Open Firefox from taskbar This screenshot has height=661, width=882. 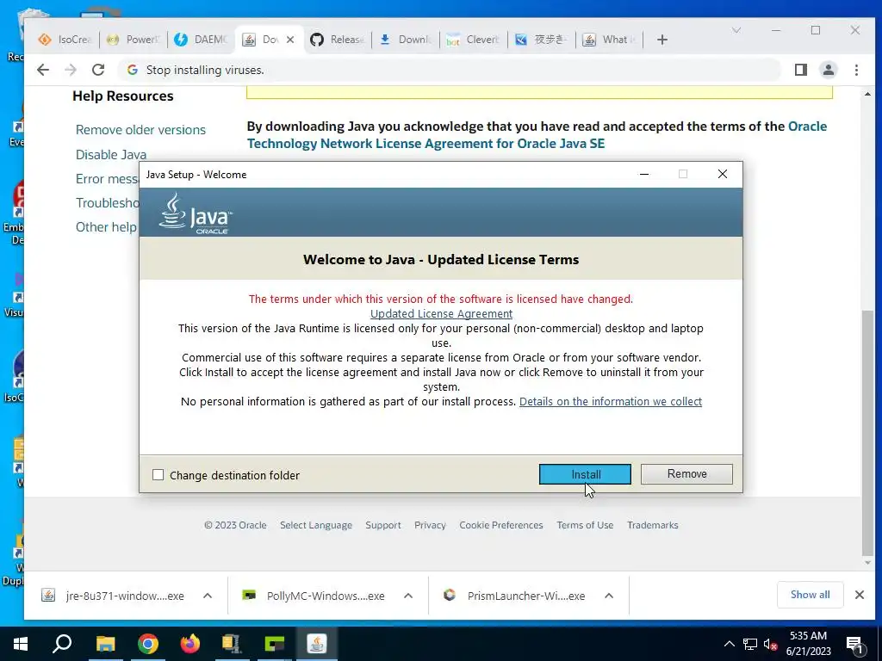189,644
